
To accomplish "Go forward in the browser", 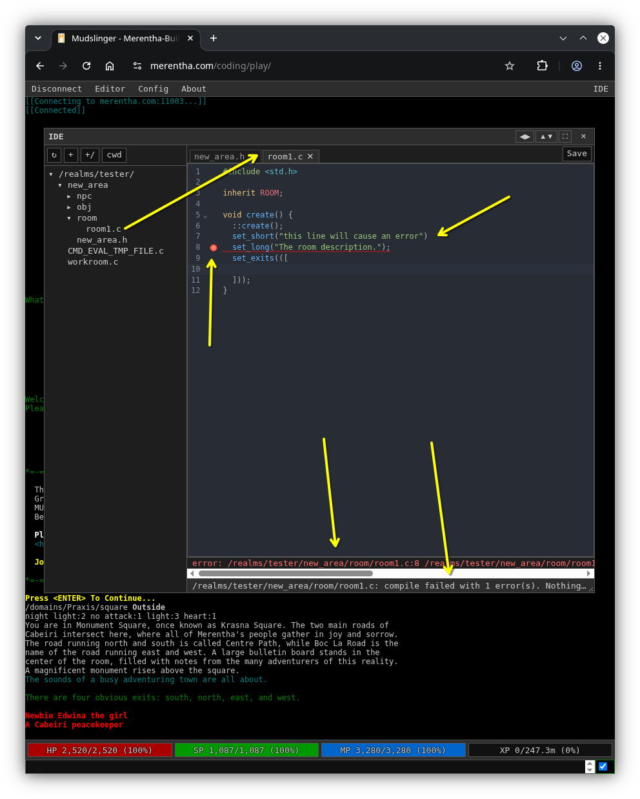I will pos(63,66).
